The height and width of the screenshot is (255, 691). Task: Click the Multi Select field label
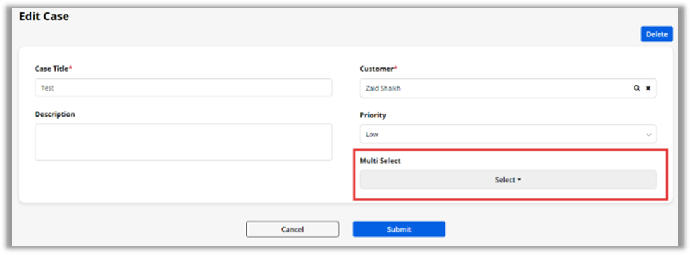[x=380, y=161]
